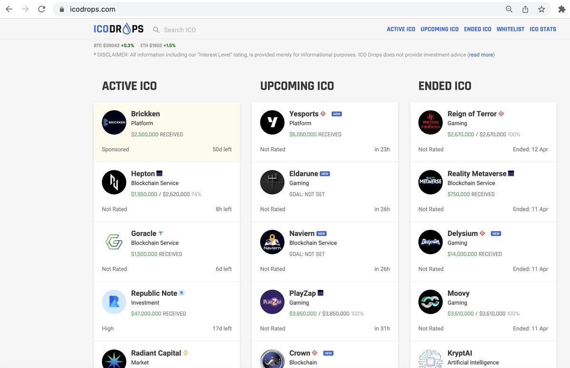Click the share page icon
The width and height of the screenshot is (570, 368).
point(525,9)
